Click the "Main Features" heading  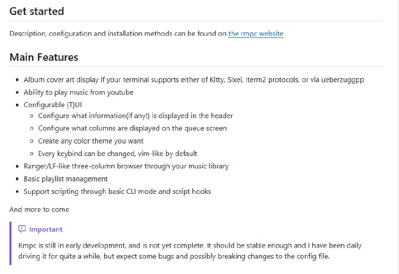pyautogui.click(x=44, y=57)
